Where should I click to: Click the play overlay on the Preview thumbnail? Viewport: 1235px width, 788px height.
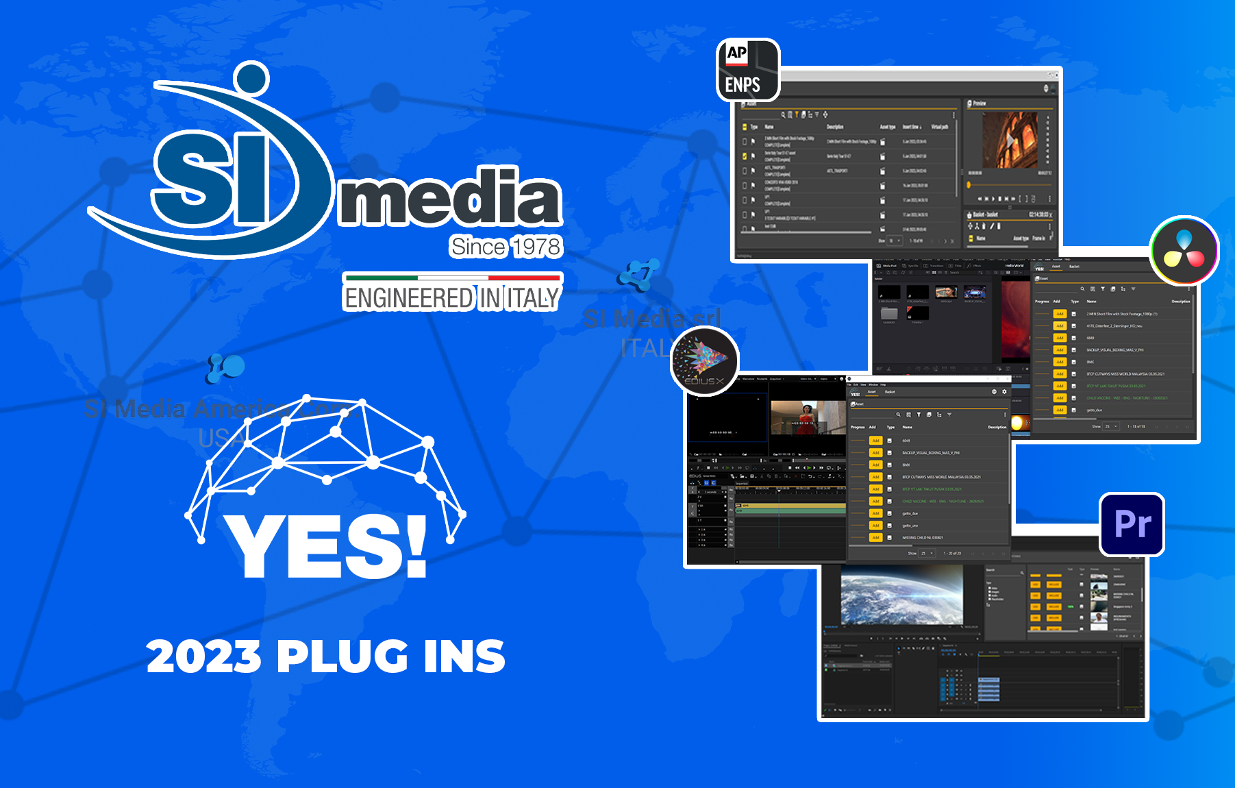pos(1010,140)
